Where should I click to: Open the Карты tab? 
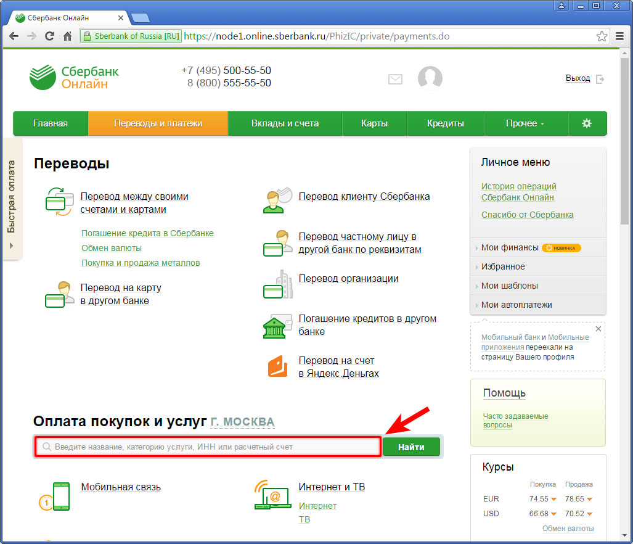click(374, 123)
